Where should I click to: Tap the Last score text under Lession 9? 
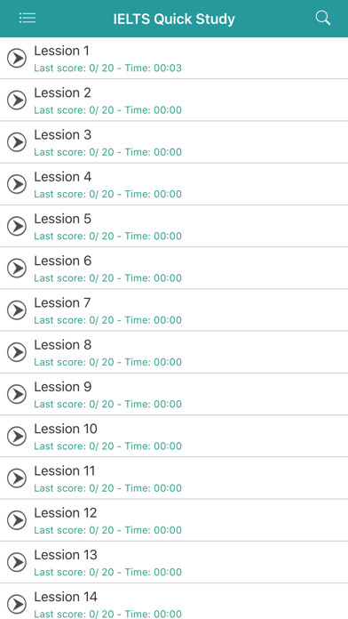point(107,405)
